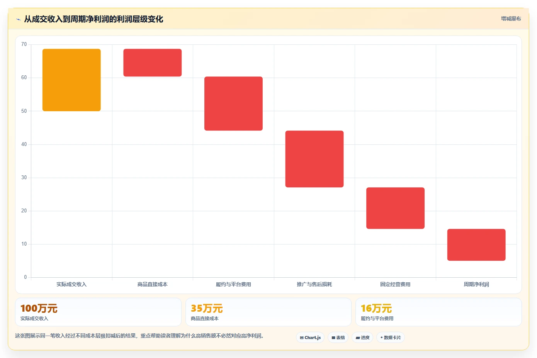Click the orange 实际成交收入 bar
Image resolution: width=537 pixels, height=358 pixels.
click(71, 80)
